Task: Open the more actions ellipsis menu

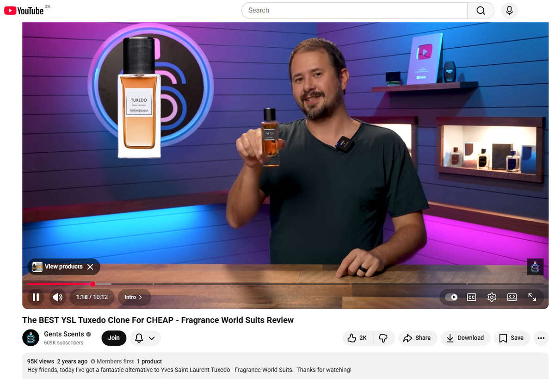Action: pos(541,338)
